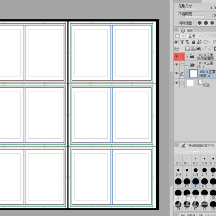Open the layer palette color box
This screenshot has width=216, height=216.
tap(178, 36)
